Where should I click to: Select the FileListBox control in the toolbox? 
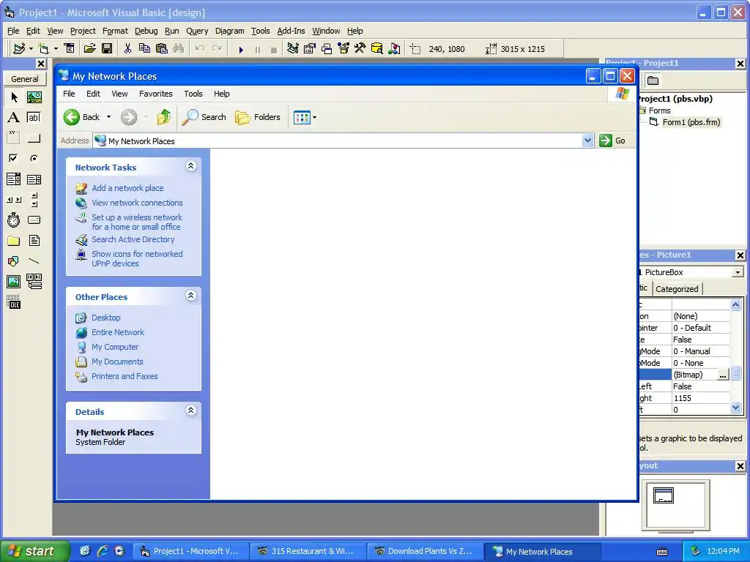(x=34, y=240)
